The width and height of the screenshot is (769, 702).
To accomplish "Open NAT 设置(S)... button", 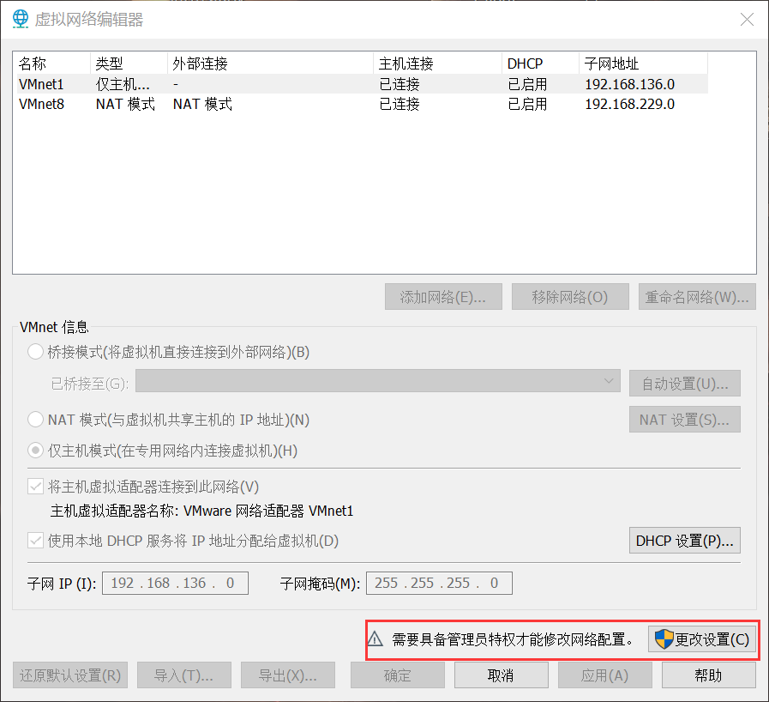I will point(685,420).
